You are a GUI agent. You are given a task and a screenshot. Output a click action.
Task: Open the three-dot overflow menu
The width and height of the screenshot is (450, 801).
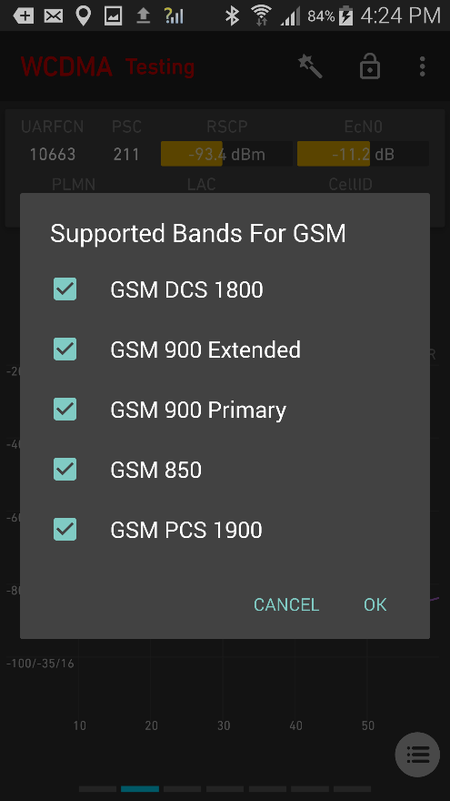422,66
